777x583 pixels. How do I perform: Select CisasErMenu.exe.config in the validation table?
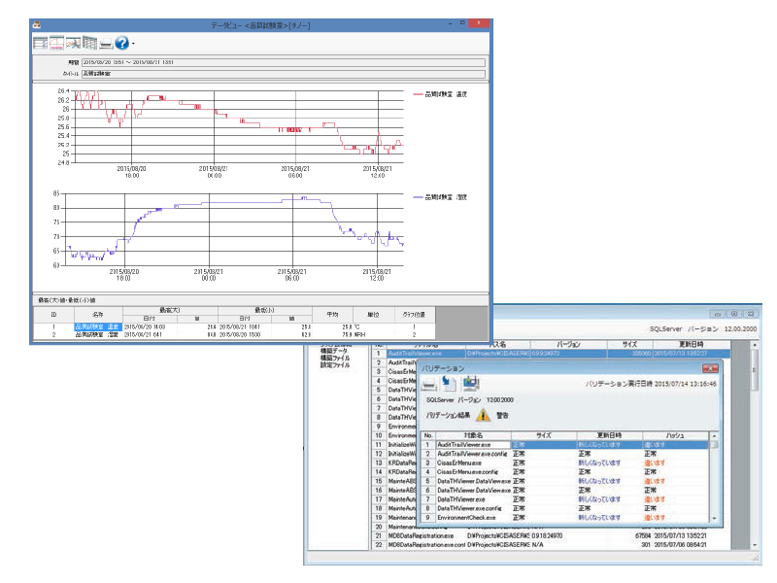pos(565,472)
